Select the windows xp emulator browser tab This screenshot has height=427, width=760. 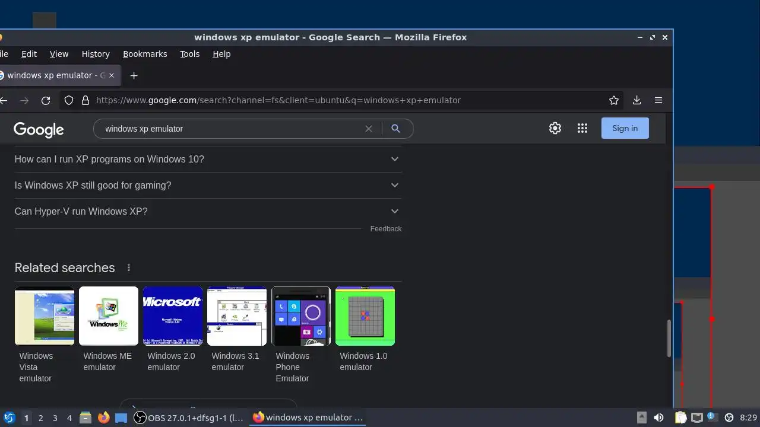(55, 75)
